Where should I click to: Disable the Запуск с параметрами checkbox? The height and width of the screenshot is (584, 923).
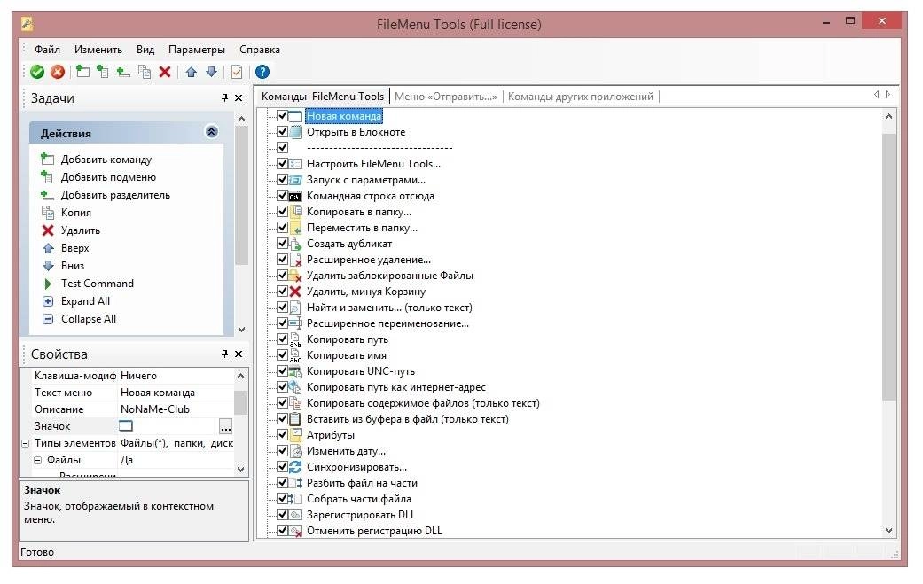(283, 179)
